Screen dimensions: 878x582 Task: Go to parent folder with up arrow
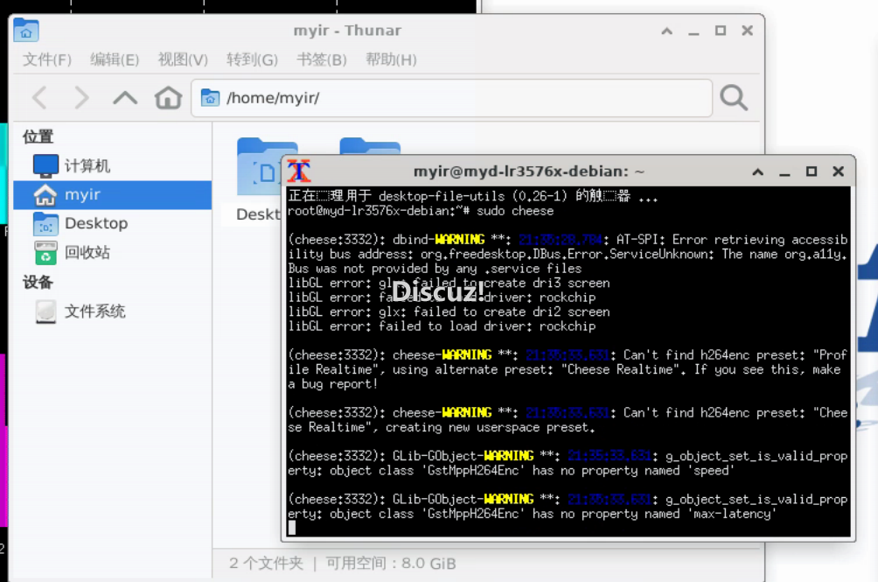125,97
